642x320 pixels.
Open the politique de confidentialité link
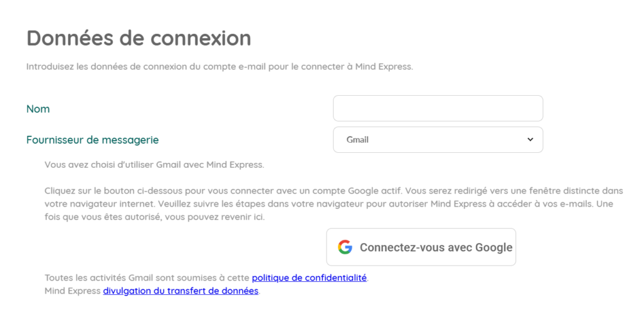coord(309,277)
